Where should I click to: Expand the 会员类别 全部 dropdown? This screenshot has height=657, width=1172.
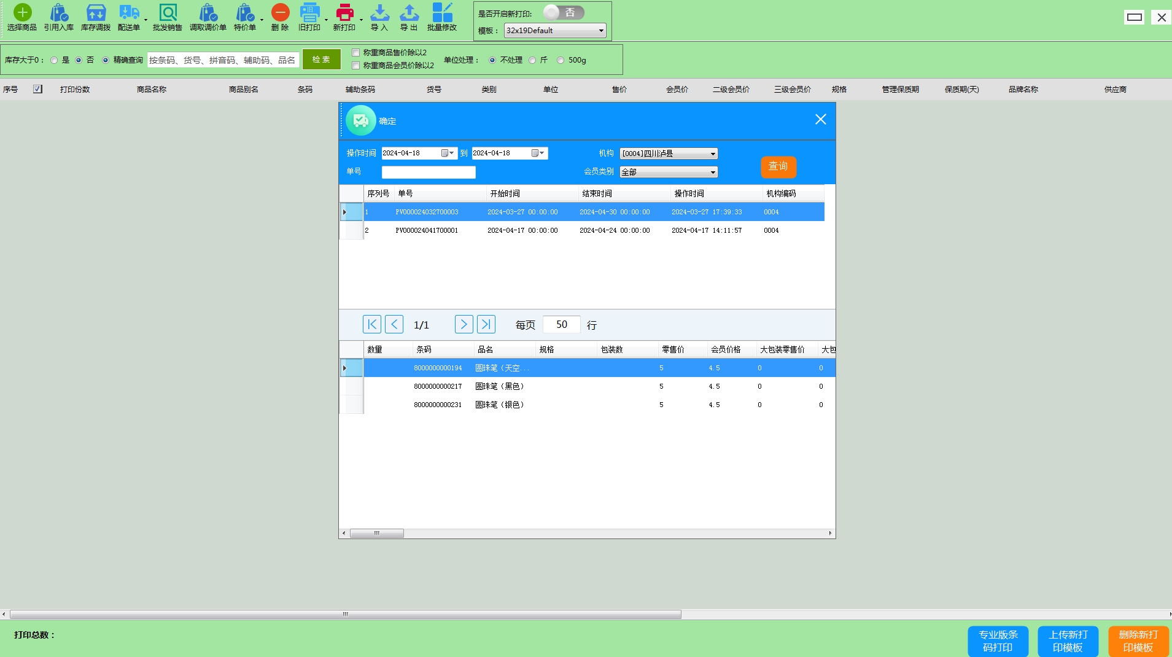click(712, 173)
